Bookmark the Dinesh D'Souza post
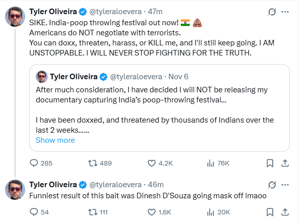This screenshot has width=301, height=223. coord(270,212)
